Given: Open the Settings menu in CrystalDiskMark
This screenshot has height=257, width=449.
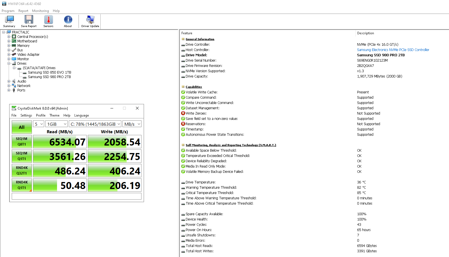Looking at the screenshot, I should [26, 115].
